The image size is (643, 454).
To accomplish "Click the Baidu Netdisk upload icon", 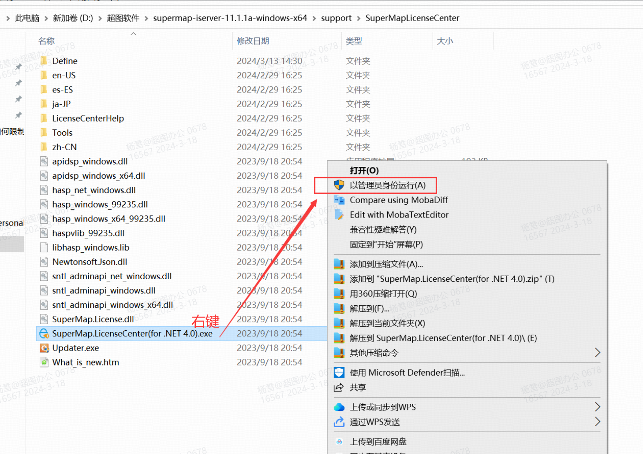I will 339,442.
